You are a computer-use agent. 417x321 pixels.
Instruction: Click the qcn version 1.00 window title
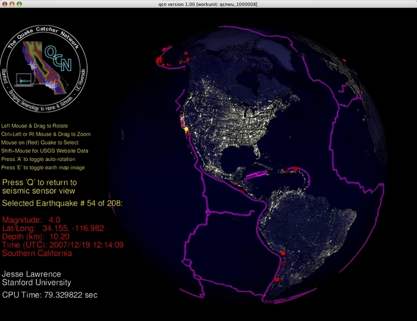pyautogui.click(x=208, y=4)
